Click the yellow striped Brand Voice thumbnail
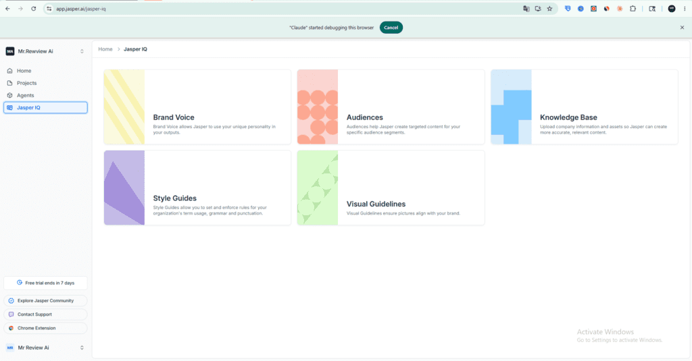The image size is (692, 361). click(124, 107)
